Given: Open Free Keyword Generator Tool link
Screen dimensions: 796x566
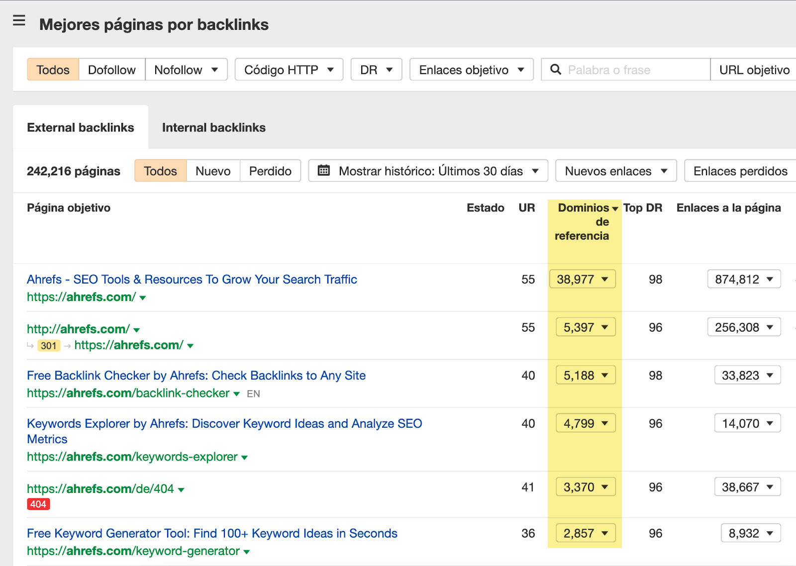Looking at the screenshot, I should coord(212,533).
